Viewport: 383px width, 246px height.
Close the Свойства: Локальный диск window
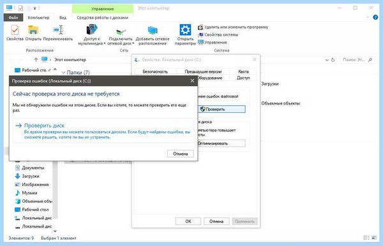(255, 60)
